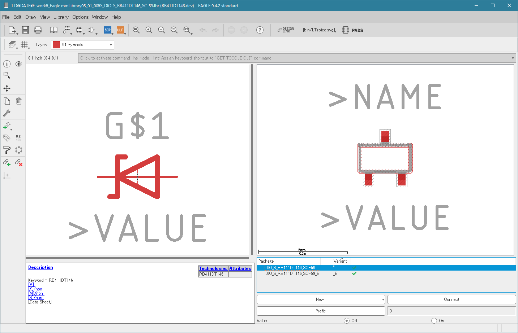Open the Design Link tool
Image resolution: width=518 pixels, height=333 pixels.
click(x=286, y=30)
